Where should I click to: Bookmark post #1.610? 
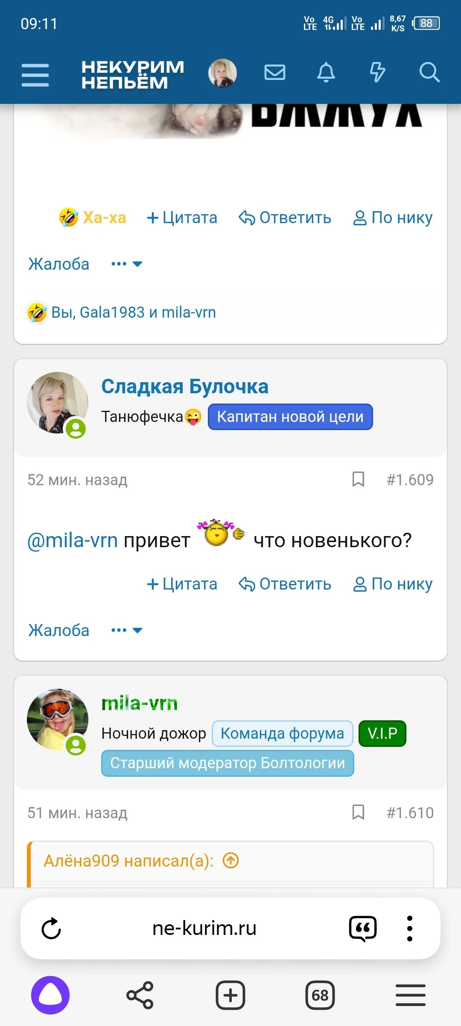click(x=358, y=812)
